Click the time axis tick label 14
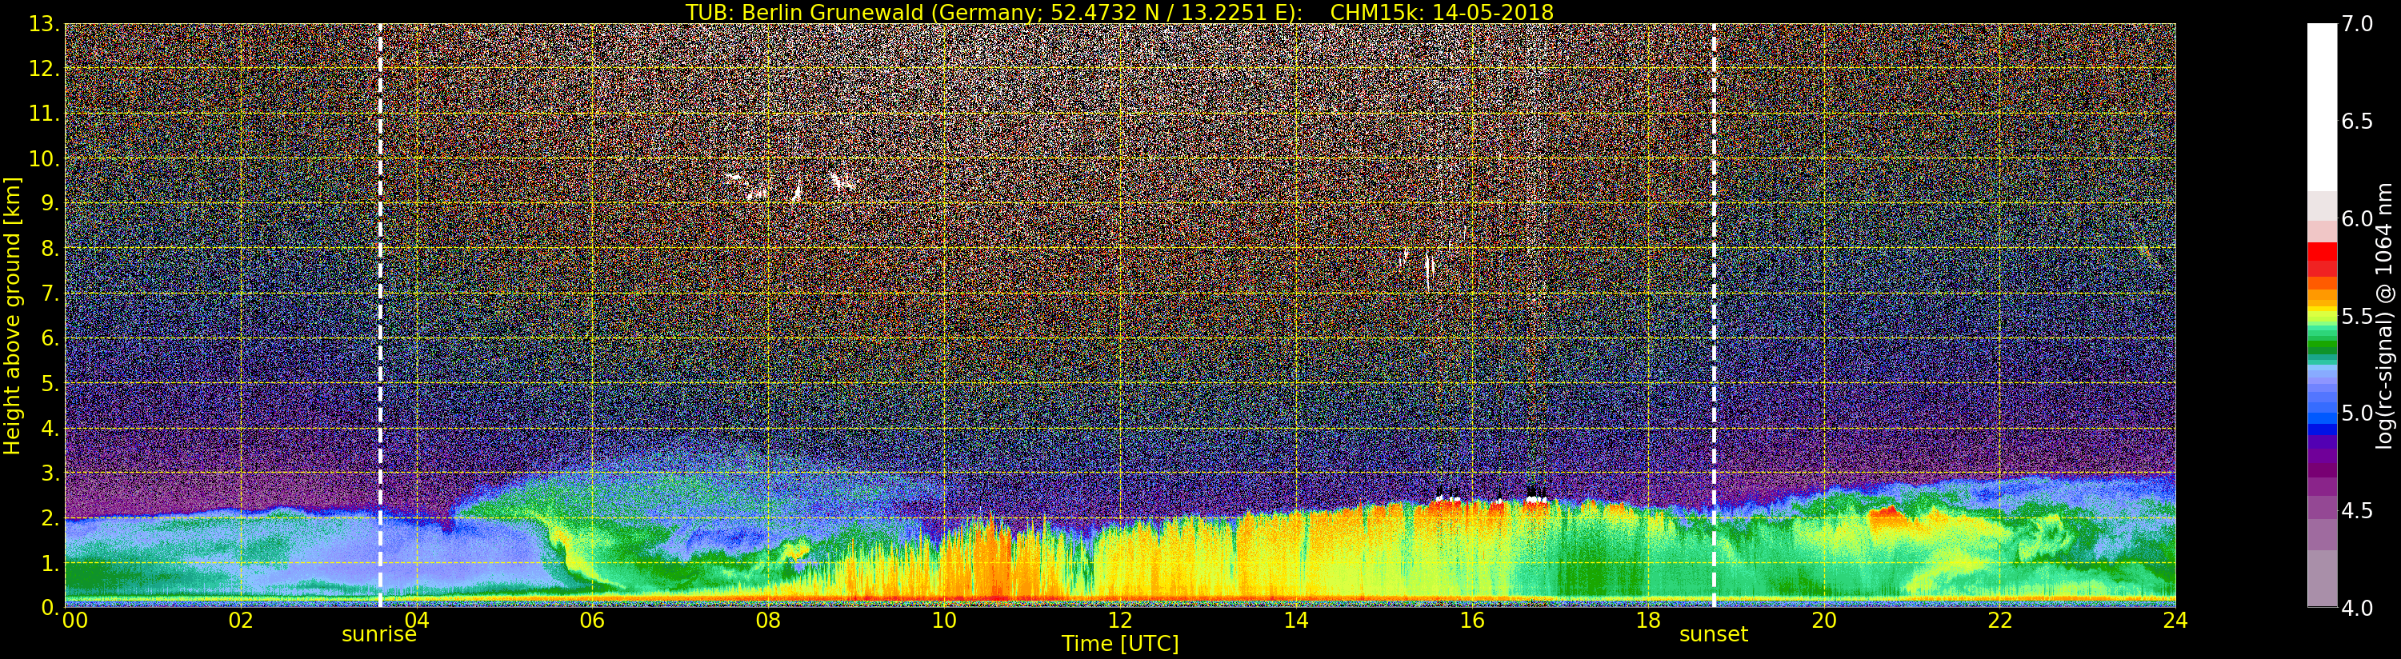Image resolution: width=2401 pixels, height=659 pixels. coord(1296,620)
